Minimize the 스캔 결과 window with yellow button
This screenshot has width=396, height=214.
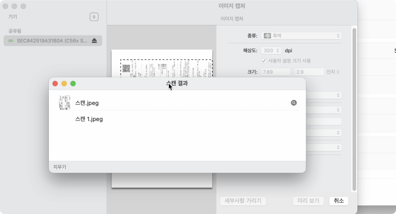tap(64, 83)
